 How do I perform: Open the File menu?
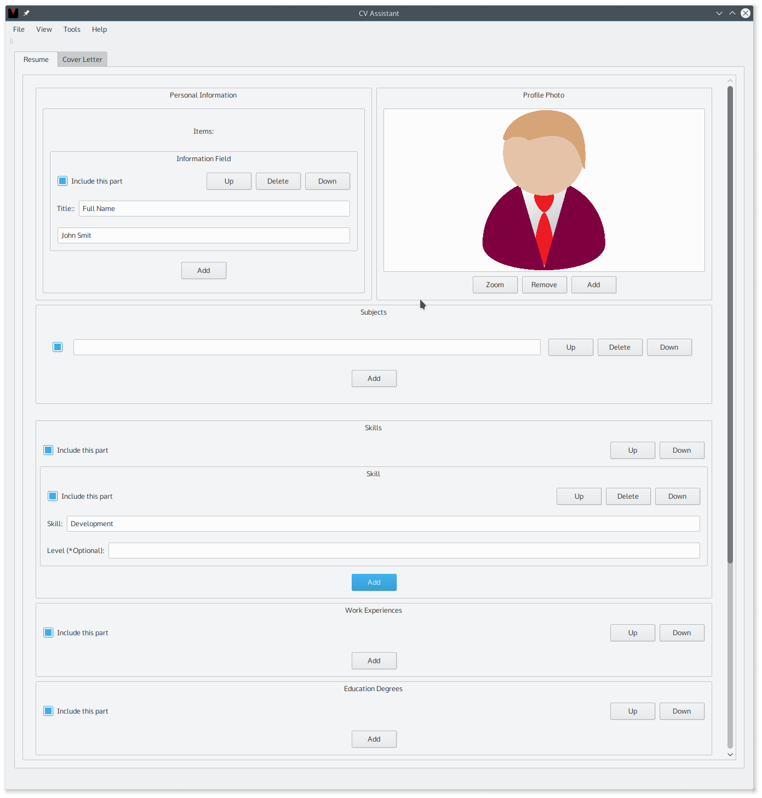[x=19, y=30]
